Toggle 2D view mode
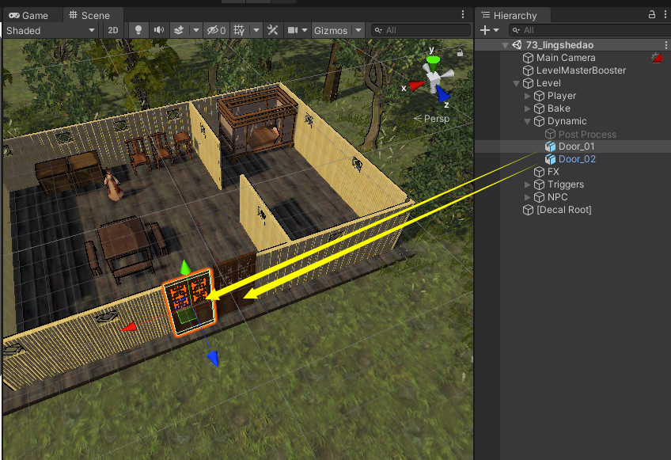The width and height of the screenshot is (671, 460). click(x=113, y=30)
